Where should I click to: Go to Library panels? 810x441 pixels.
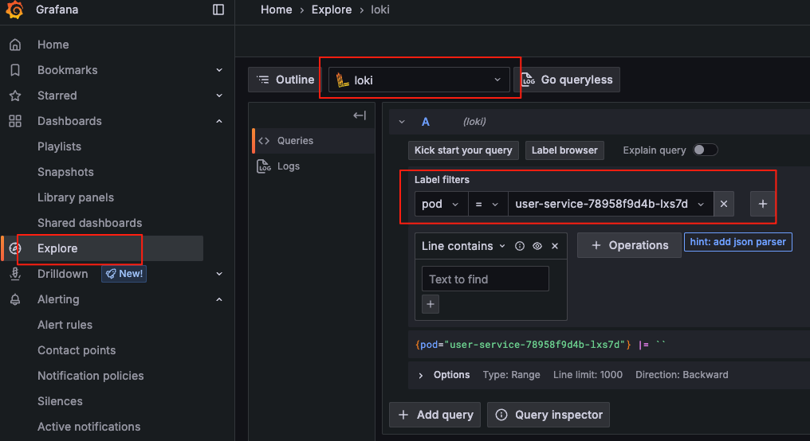pyautogui.click(x=76, y=197)
